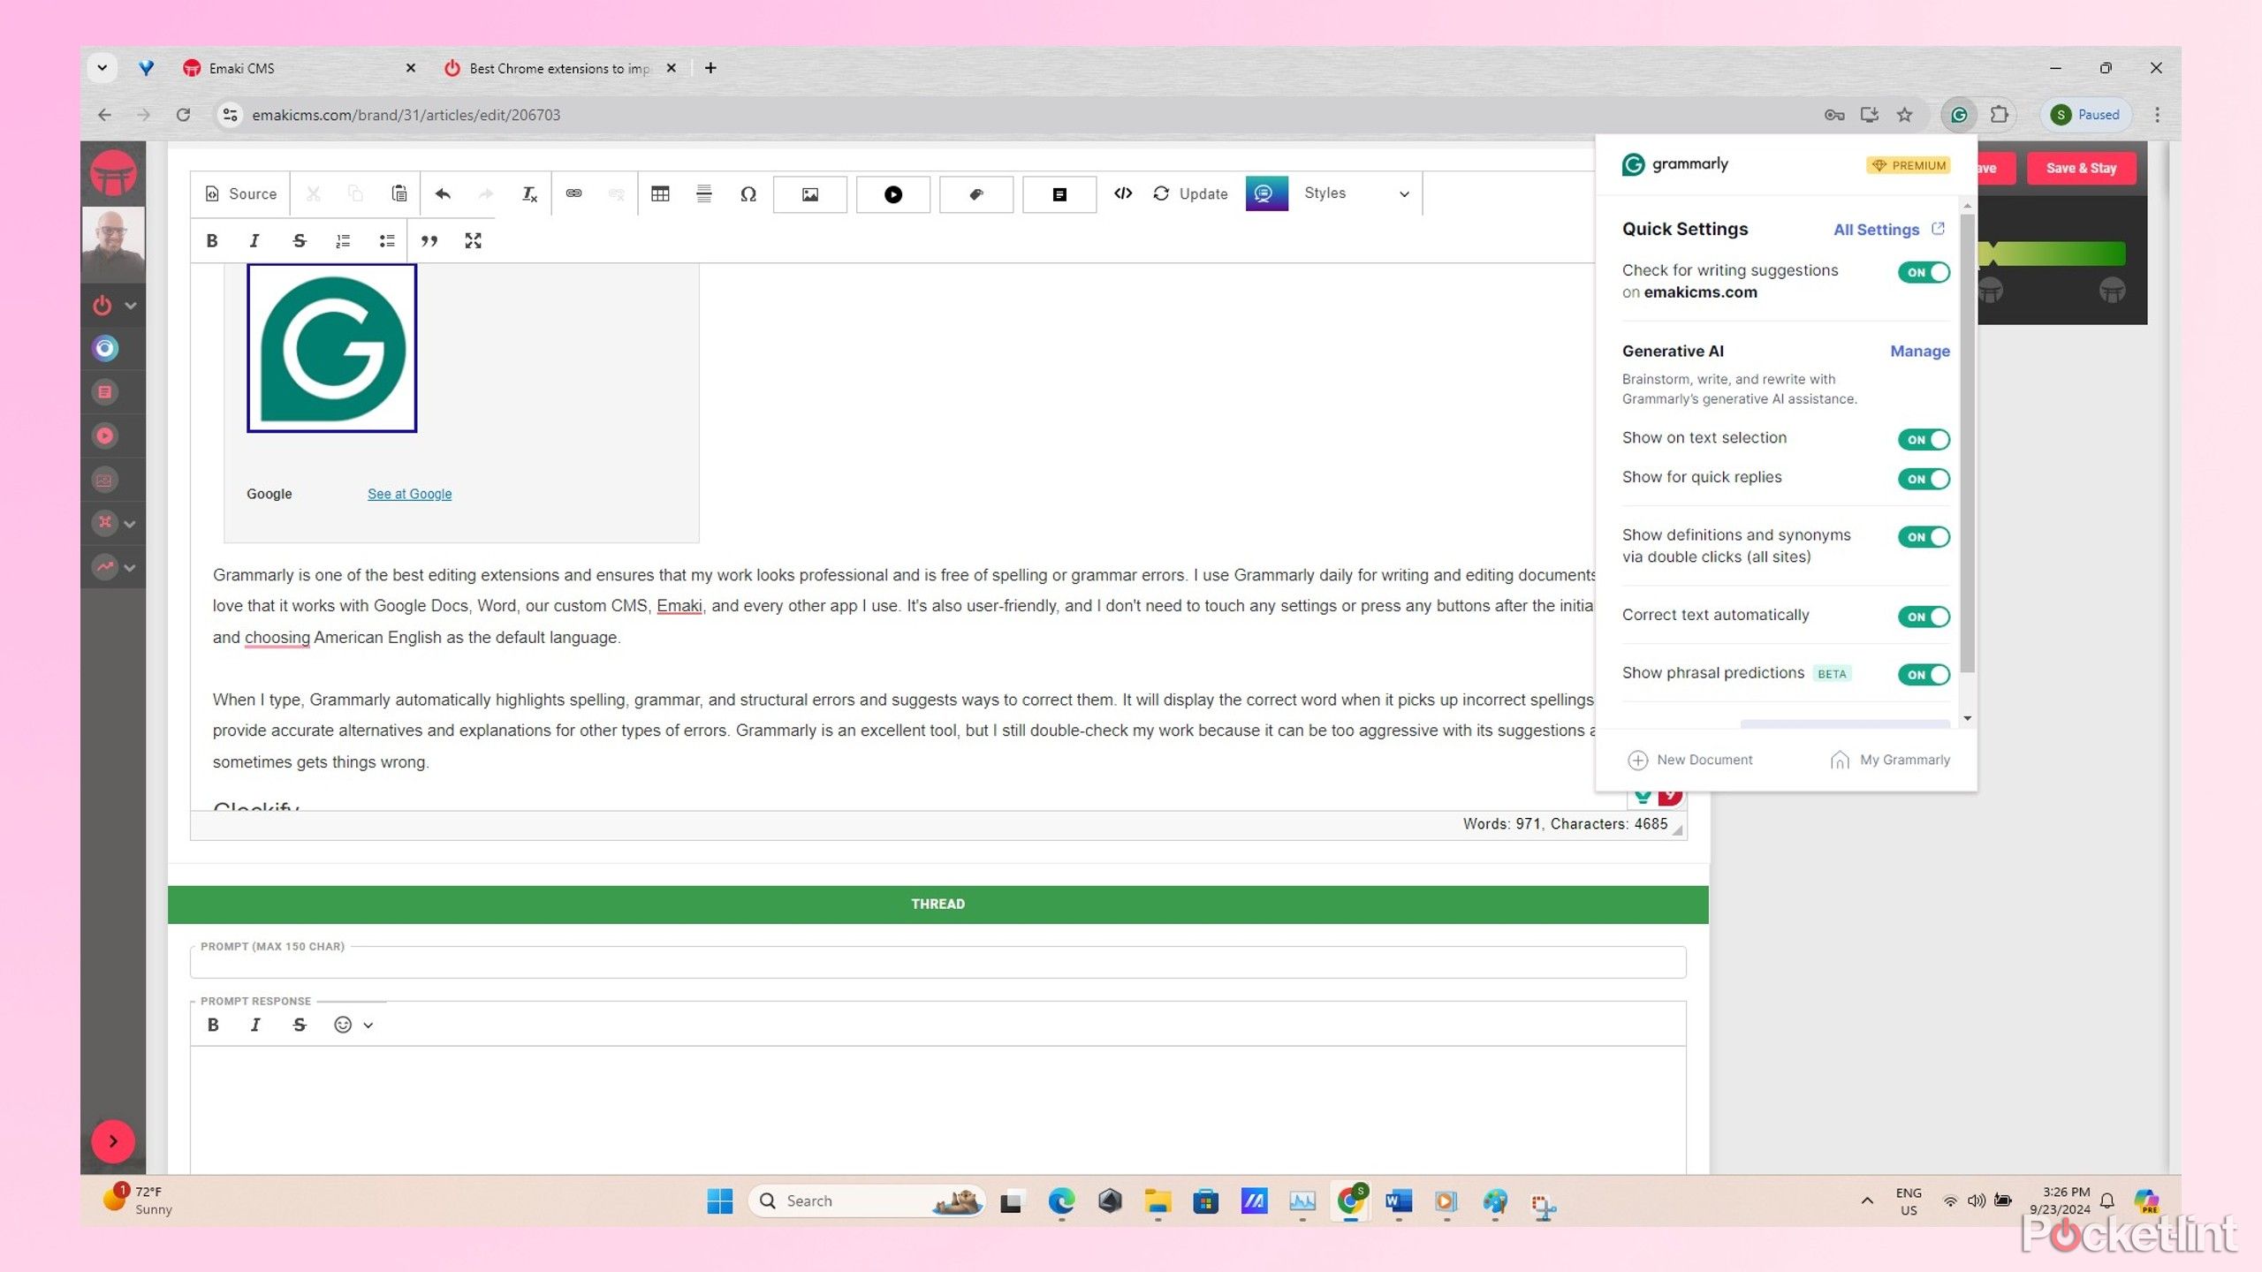
Task: Expand the power icon sidebar menu
Action: tap(113, 306)
